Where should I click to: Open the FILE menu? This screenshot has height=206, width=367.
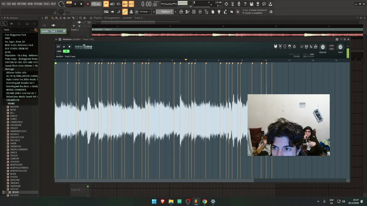click(3, 4)
